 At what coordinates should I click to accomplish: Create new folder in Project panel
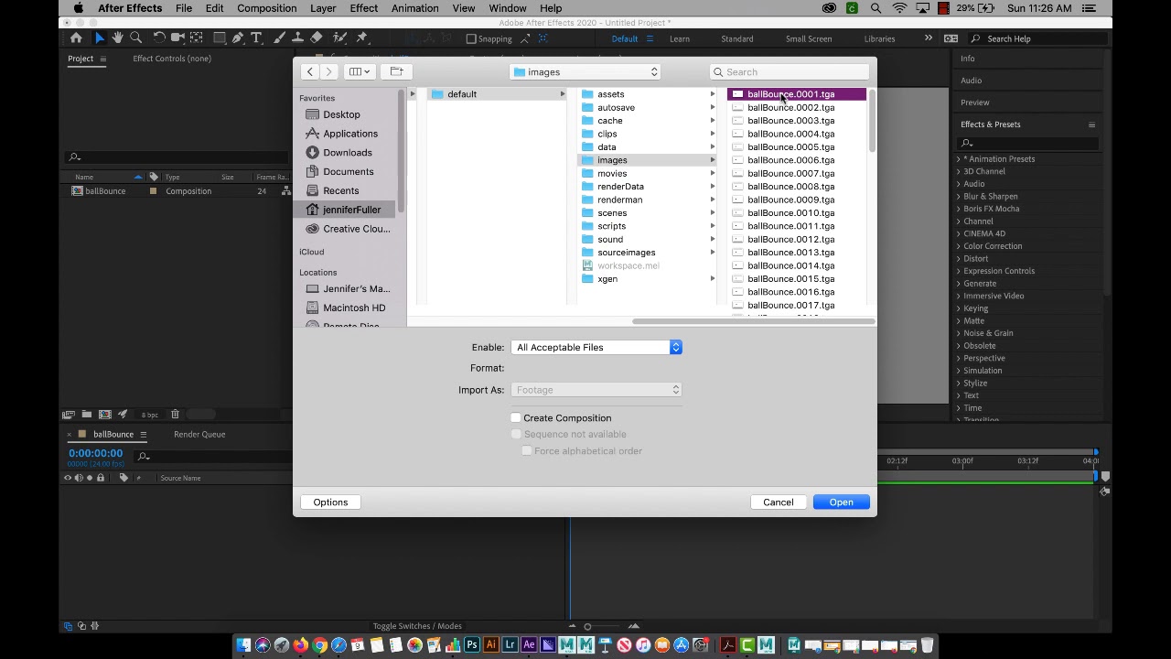[x=86, y=415]
